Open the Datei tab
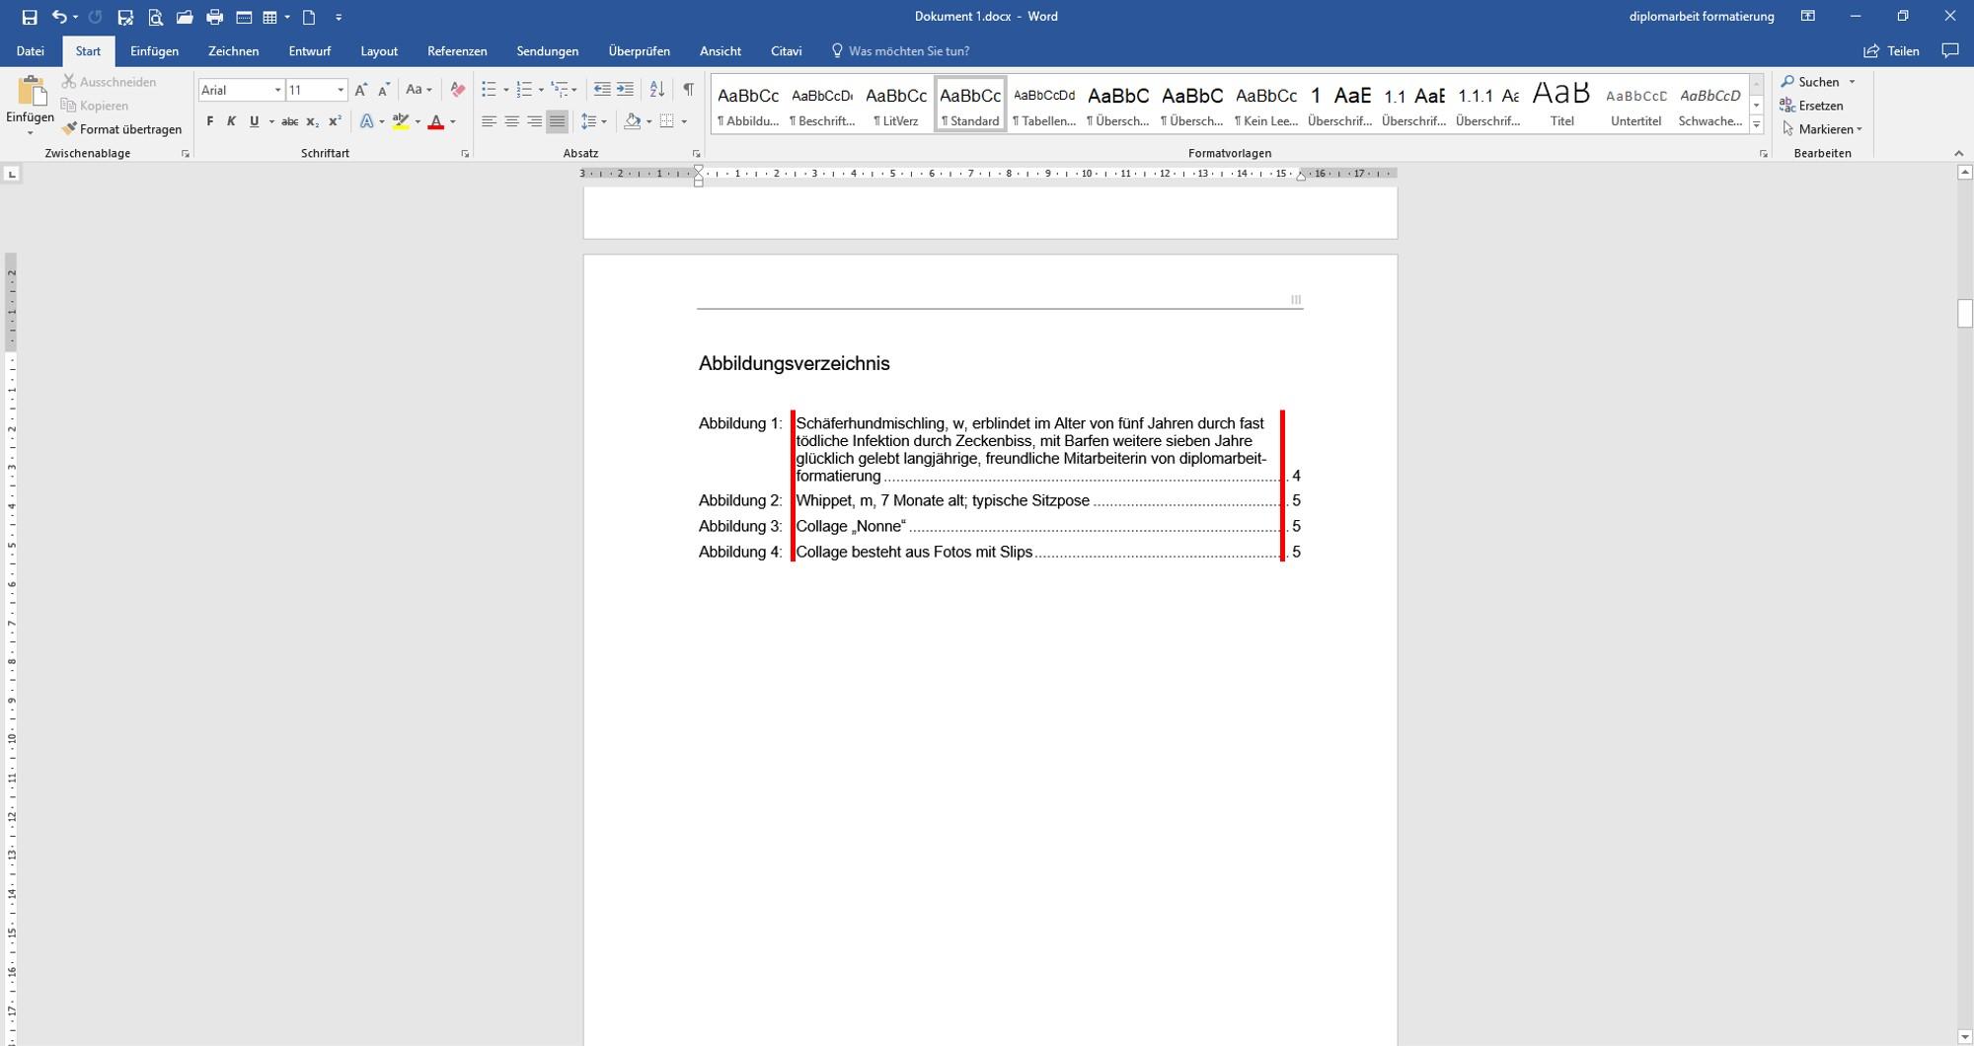This screenshot has height=1046, width=1974. (x=30, y=51)
